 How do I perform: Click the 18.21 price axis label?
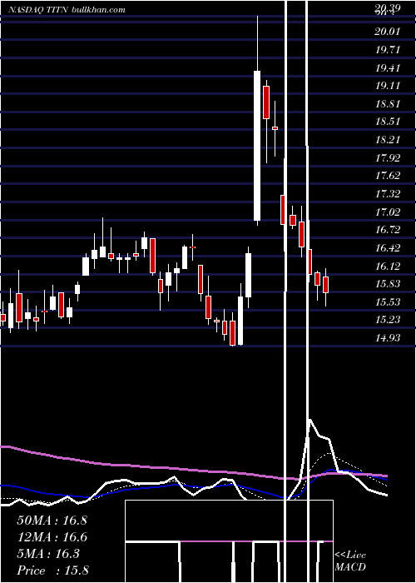click(388, 140)
